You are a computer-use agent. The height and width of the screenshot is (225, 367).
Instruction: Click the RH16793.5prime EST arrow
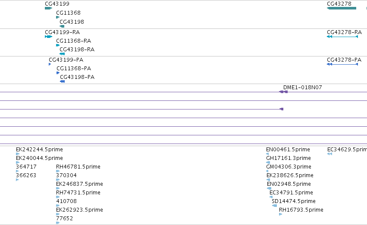point(281,214)
